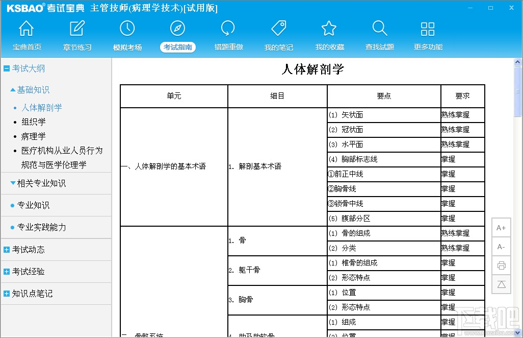Open 更多功能 grid icon

pos(428,29)
